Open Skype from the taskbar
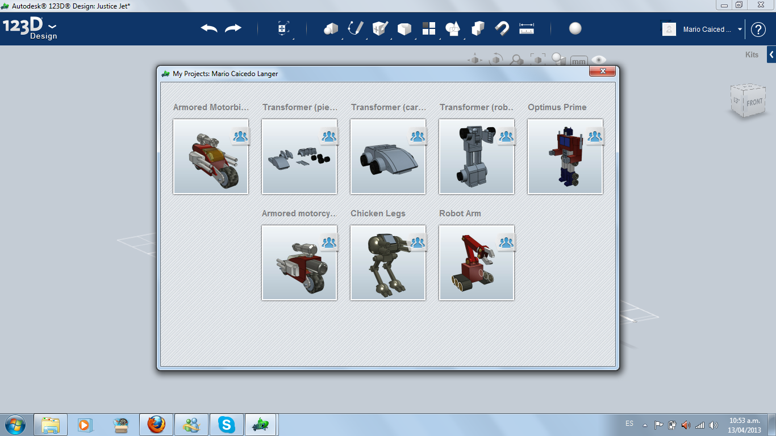 (x=226, y=425)
